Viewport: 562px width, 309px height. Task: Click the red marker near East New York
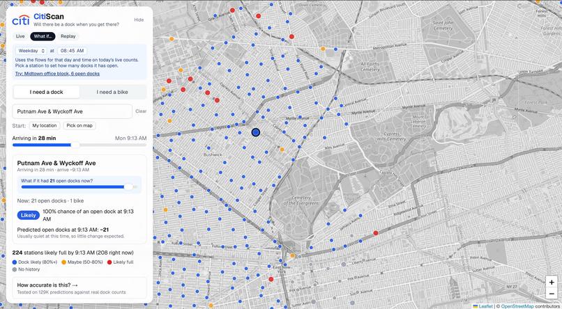271,279
